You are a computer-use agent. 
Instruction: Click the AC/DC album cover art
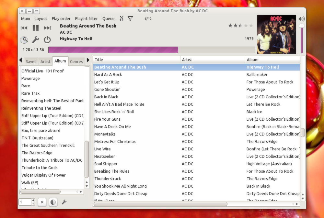click(276, 34)
